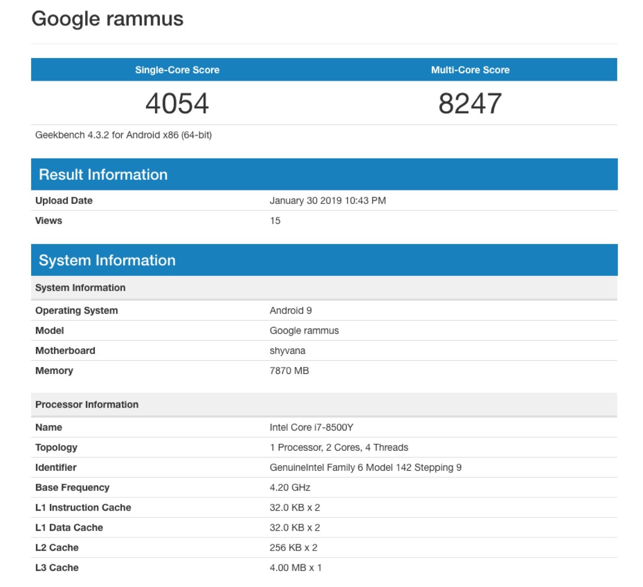643x587 pixels.
Task: Click the Processor Information subheader
Action: coord(87,405)
